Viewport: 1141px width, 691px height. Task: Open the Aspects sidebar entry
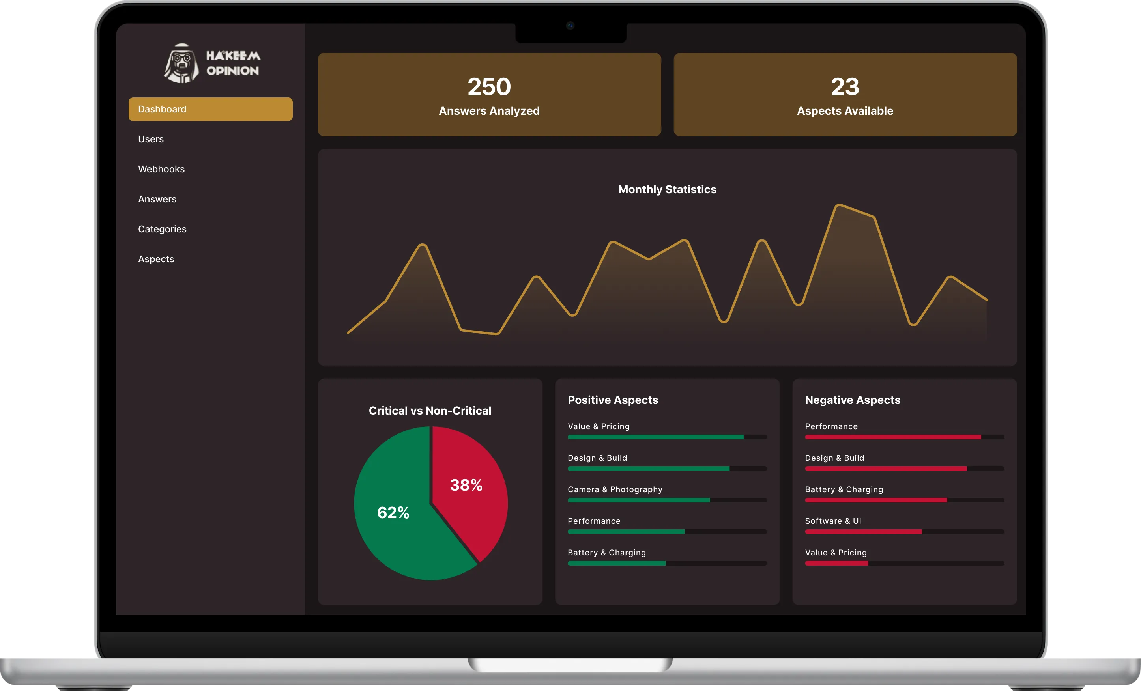coord(156,259)
